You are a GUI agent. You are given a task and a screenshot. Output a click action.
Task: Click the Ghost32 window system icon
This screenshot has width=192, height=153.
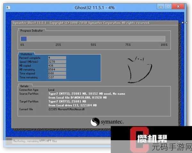coord(8,7)
